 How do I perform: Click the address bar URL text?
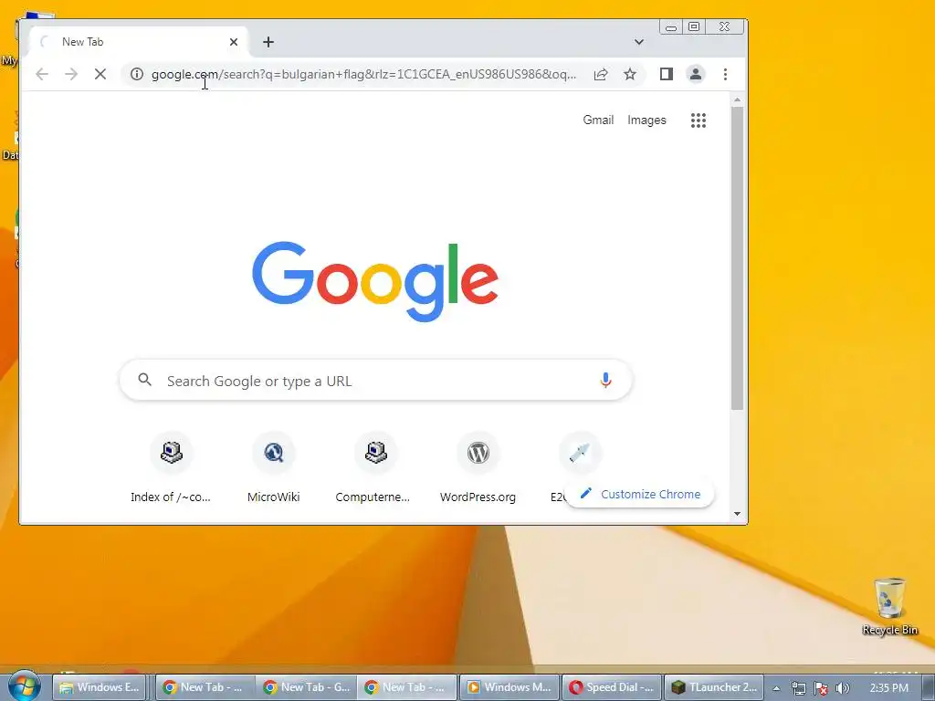(363, 74)
